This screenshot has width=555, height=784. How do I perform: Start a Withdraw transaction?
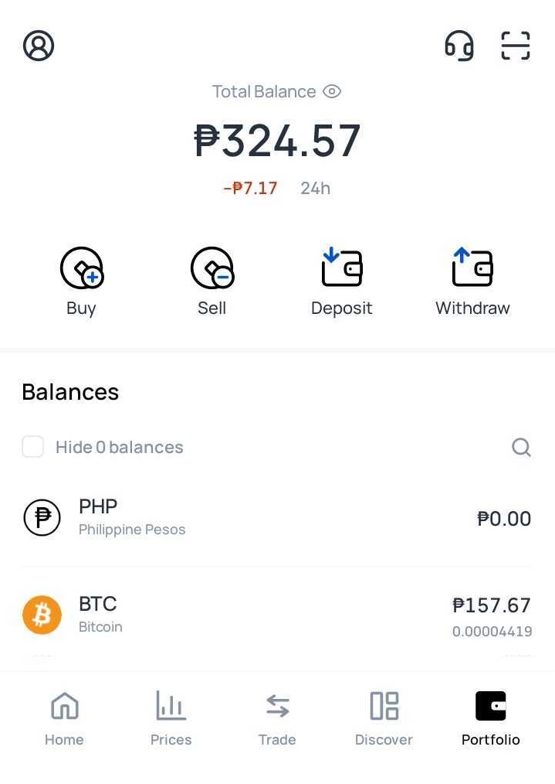(472, 278)
